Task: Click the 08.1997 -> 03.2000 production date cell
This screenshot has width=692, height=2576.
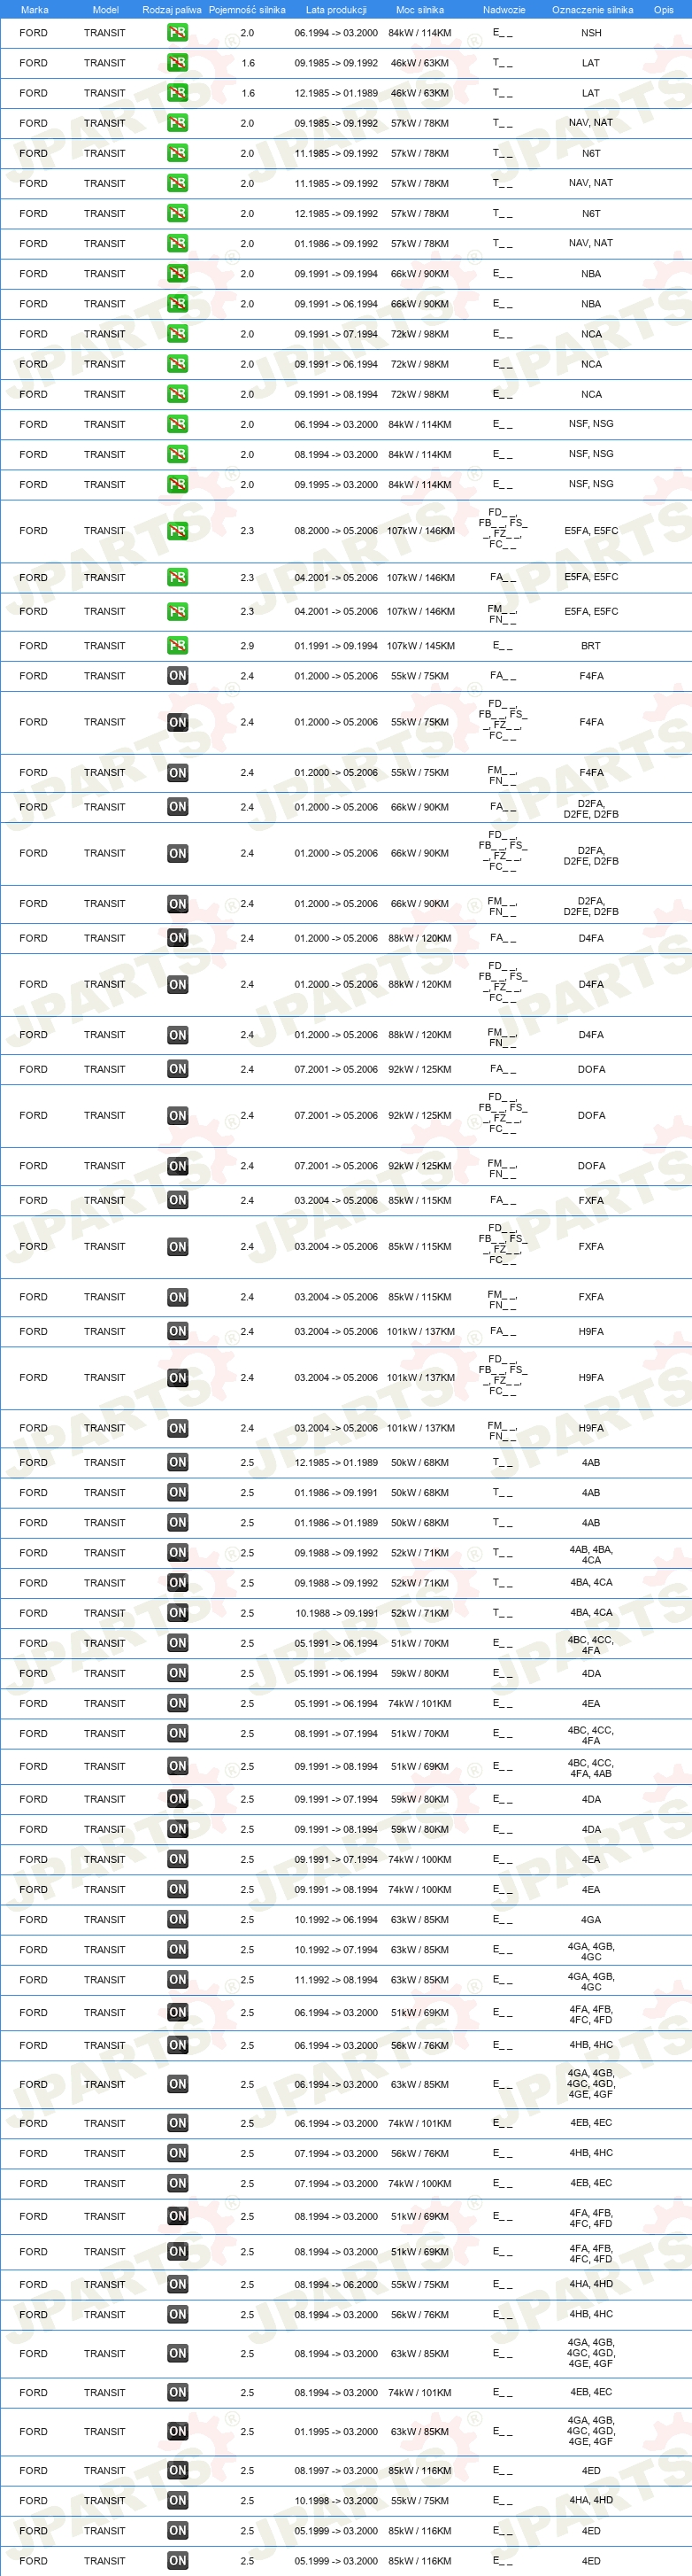Action: tap(335, 2470)
